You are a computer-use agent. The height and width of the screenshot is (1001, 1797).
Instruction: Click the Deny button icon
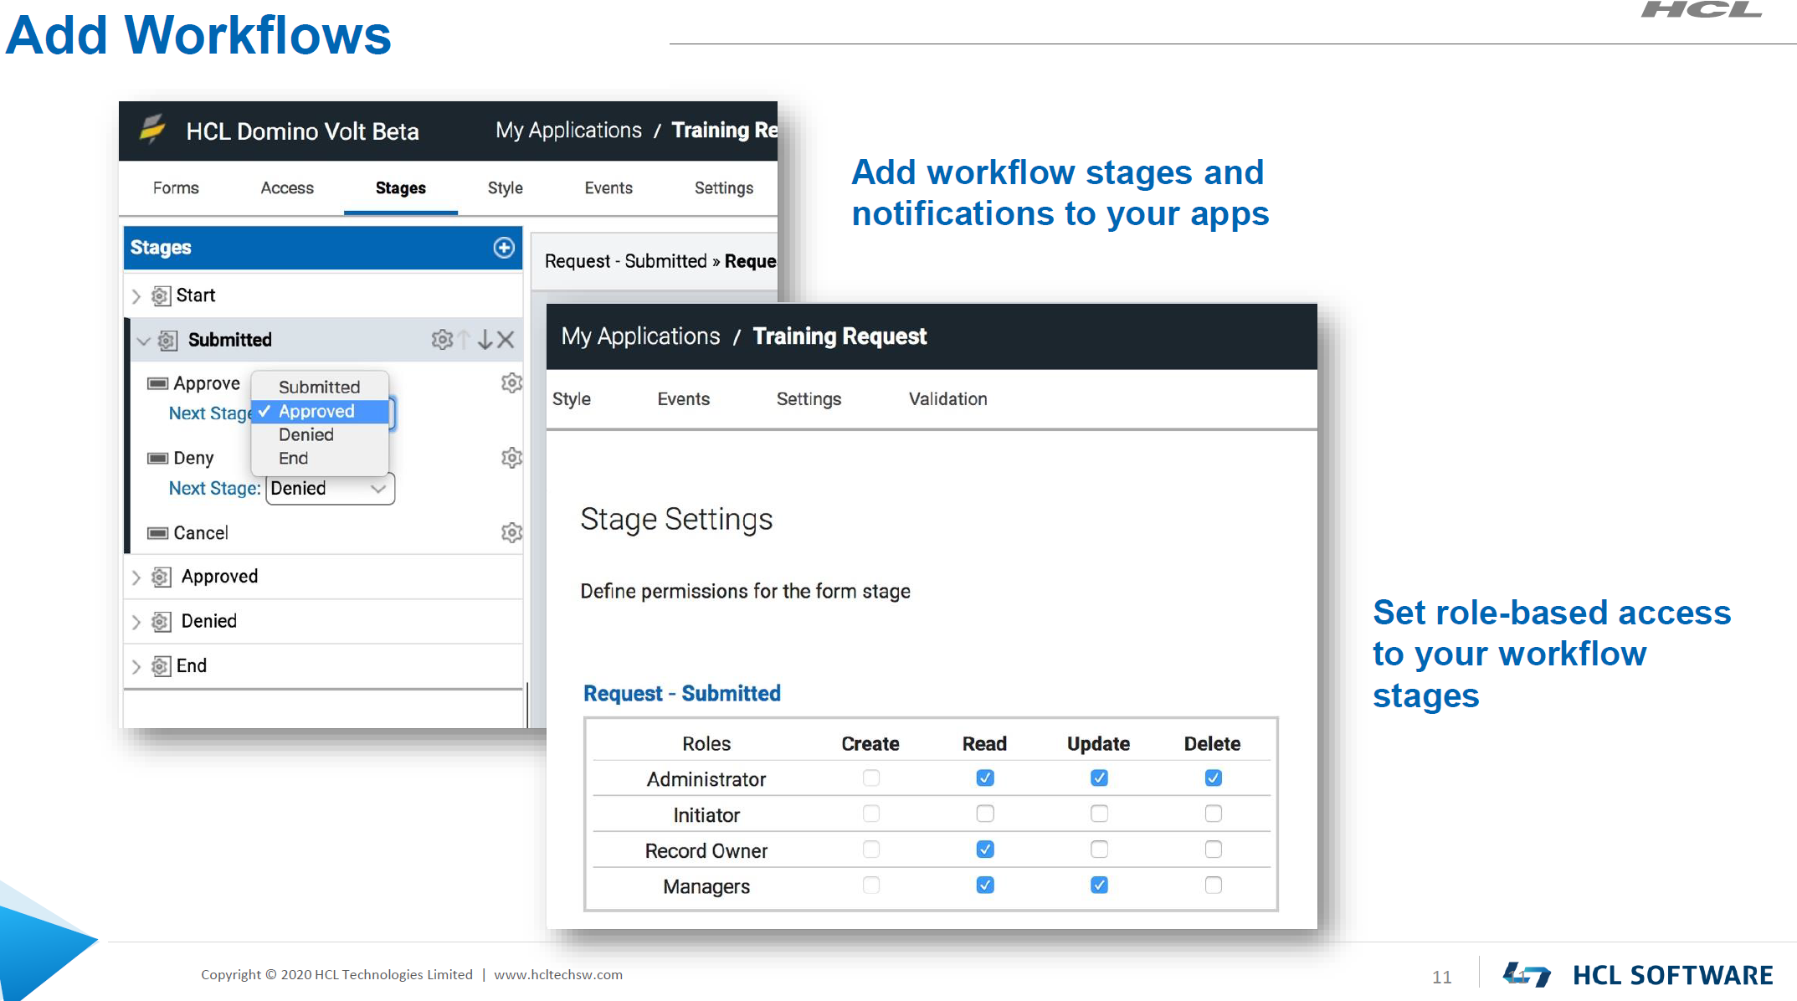(157, 458)
